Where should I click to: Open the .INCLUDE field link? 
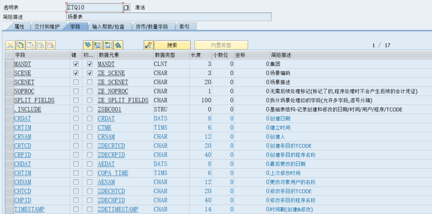pyautogui.click(x=28, y=110)
